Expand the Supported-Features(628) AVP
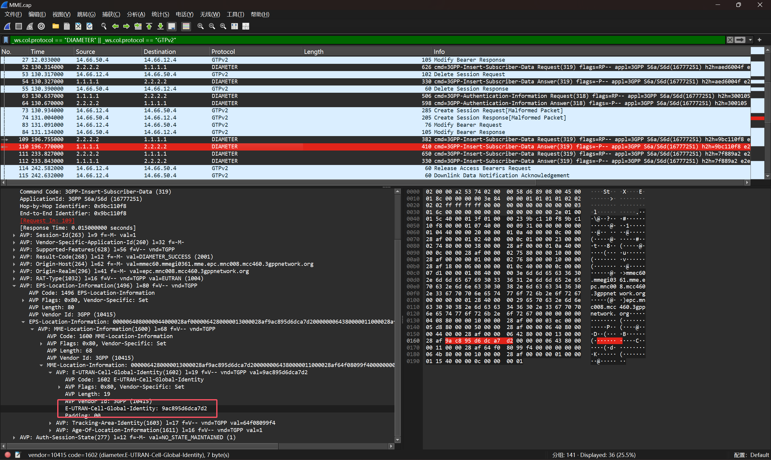Screen dimensions: 771x460 [14, 250]
